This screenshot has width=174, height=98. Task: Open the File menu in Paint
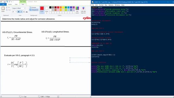pyautogui.click(x=3, y=4)
